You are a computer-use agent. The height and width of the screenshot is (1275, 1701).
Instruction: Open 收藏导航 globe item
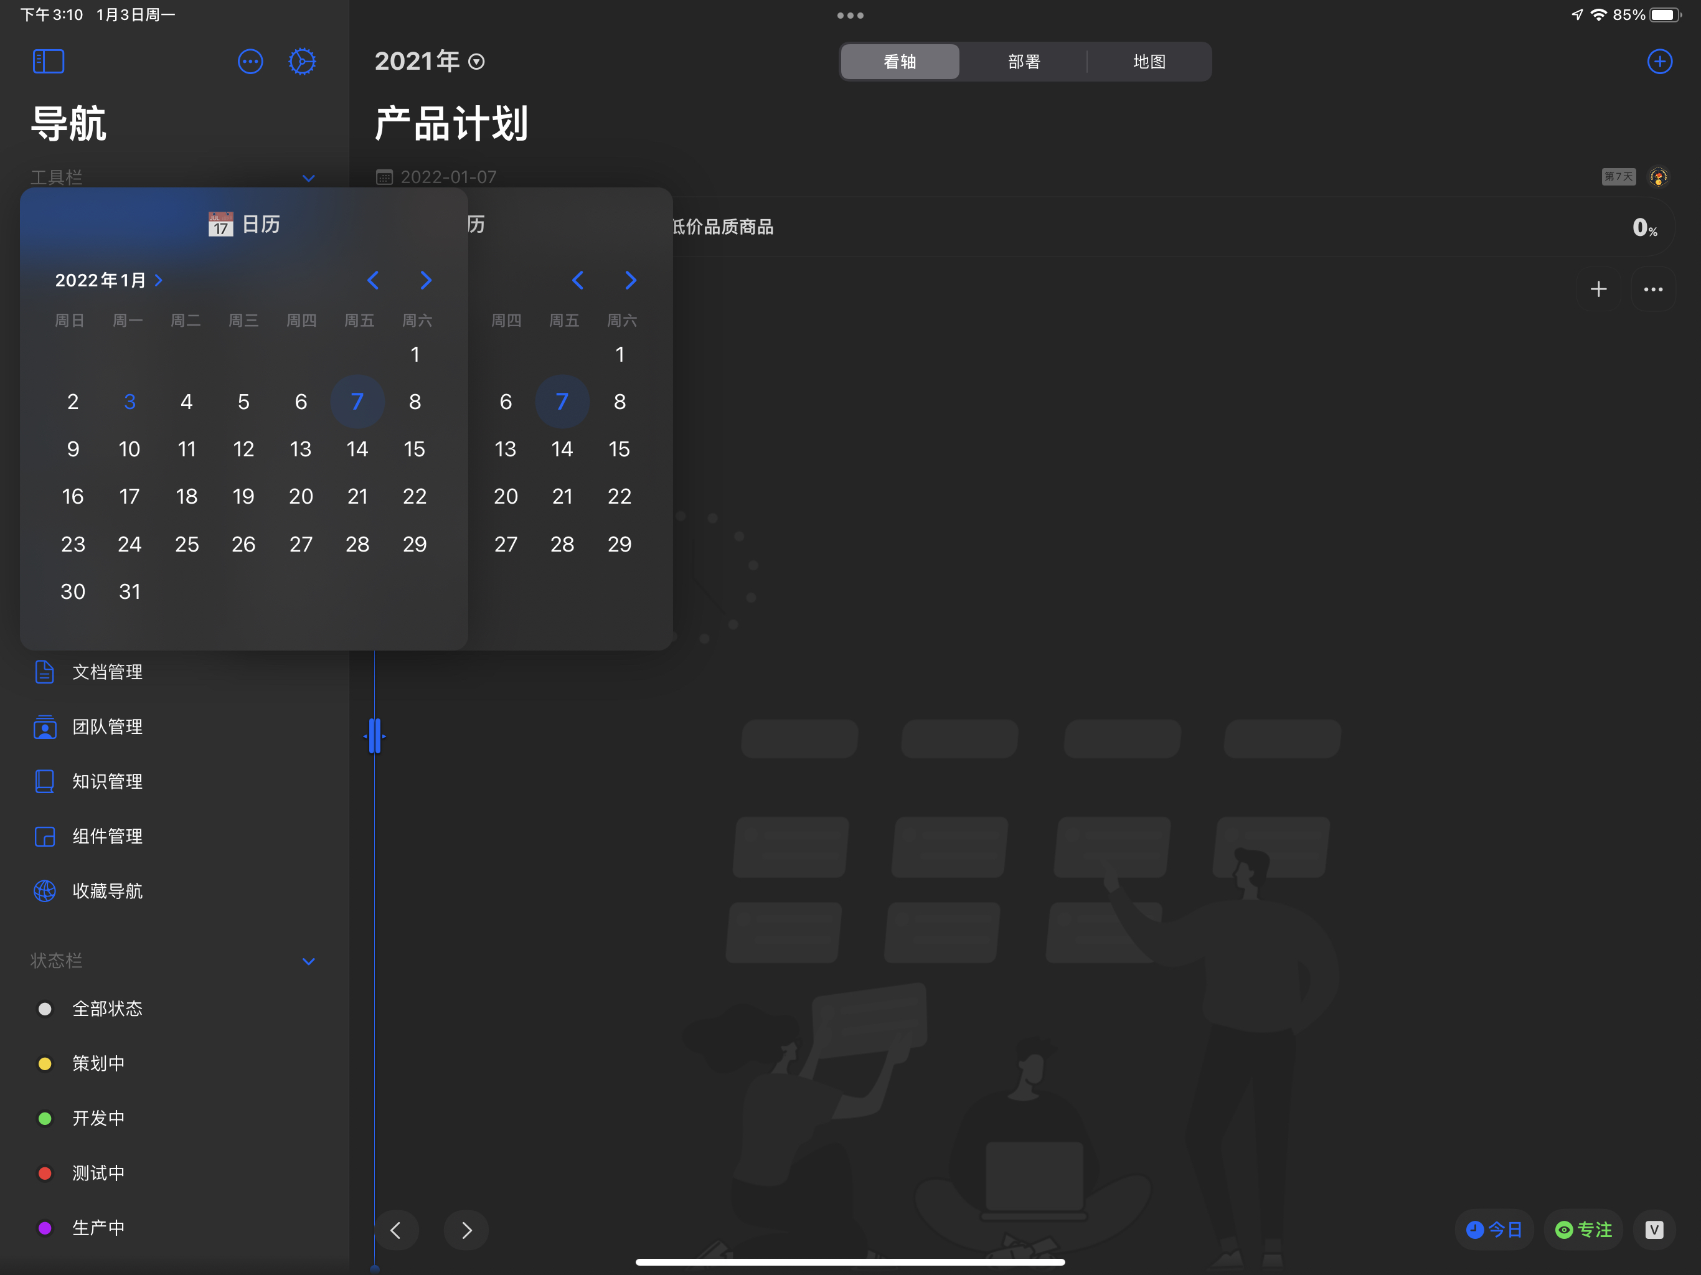tap(107, 890)
